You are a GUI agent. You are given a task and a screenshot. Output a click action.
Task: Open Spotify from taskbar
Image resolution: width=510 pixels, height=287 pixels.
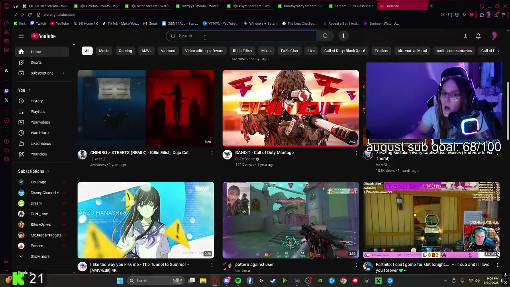click(x=238, y=281)
